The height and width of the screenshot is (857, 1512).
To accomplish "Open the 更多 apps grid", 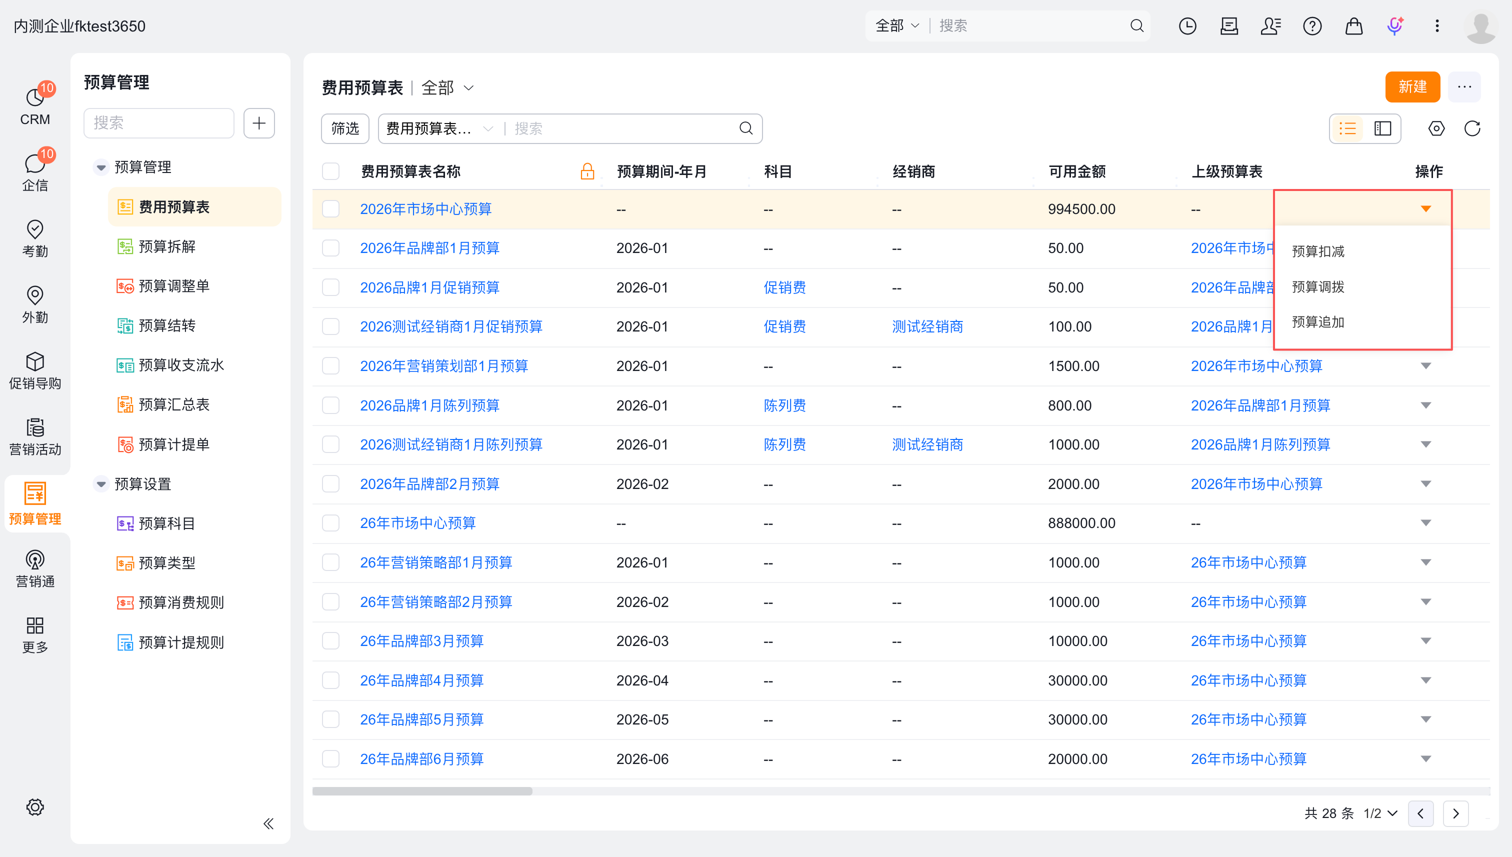I will pyautogui.click(x=34, y=634).
